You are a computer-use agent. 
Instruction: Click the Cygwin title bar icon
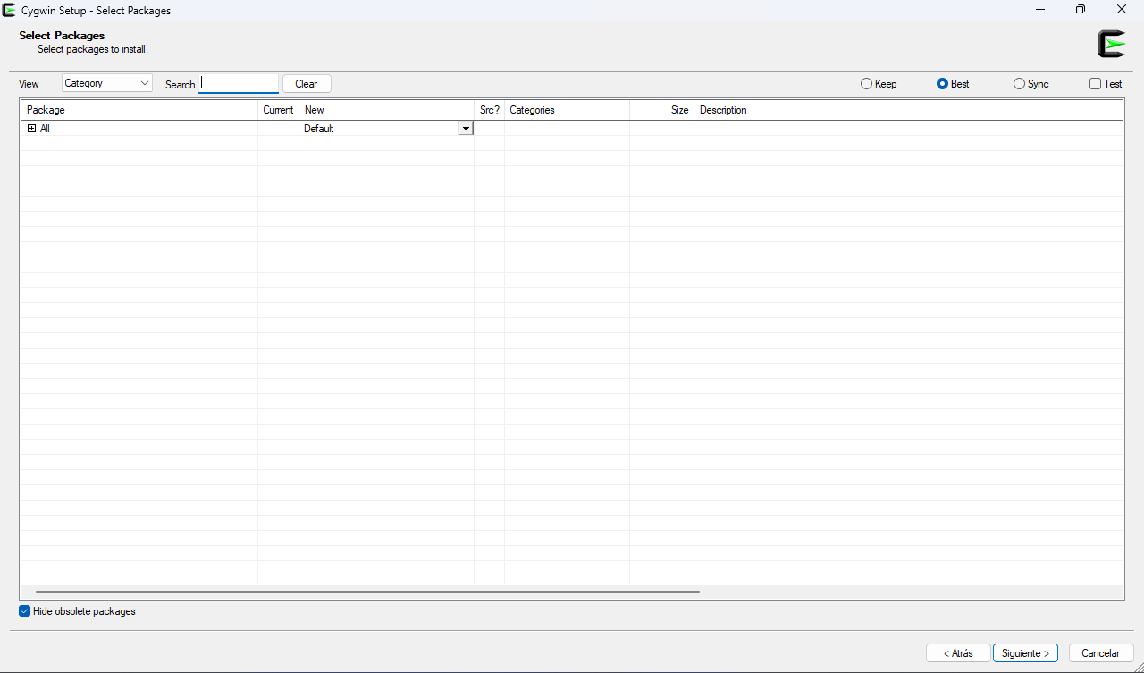pyautogui.click(x=9, y=11)
